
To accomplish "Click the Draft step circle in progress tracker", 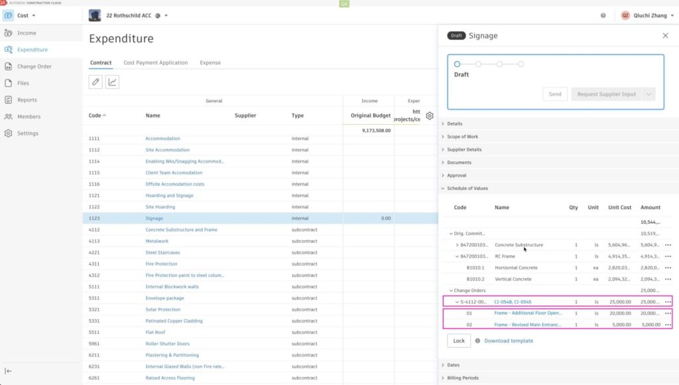I will coord(457,64).
